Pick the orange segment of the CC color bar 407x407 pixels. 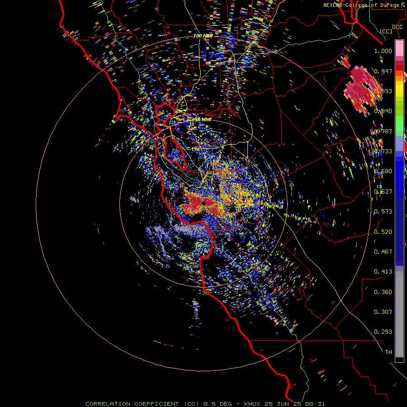click(x=399, y=76)
